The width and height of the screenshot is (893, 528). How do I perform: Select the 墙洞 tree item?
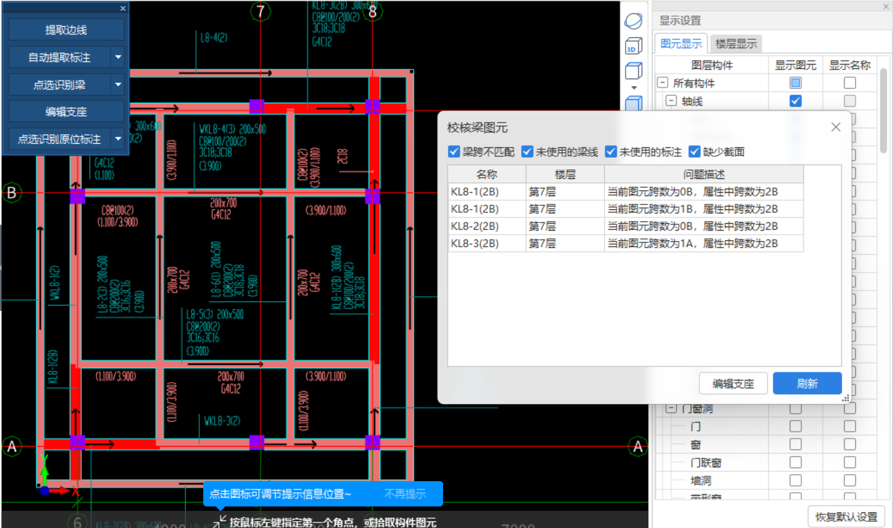tap(701, 481)
